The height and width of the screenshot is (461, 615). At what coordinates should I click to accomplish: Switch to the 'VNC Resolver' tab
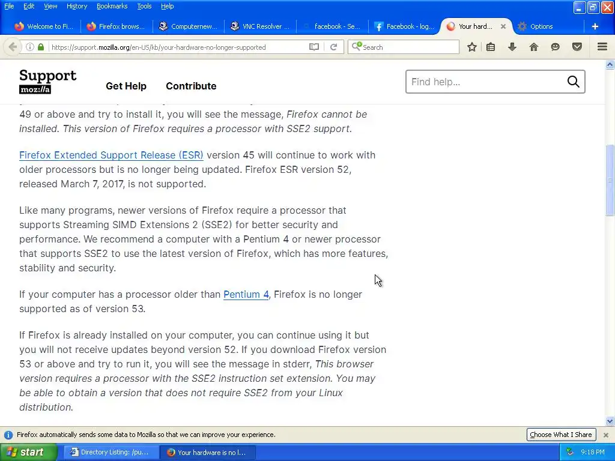click(261, 26)
